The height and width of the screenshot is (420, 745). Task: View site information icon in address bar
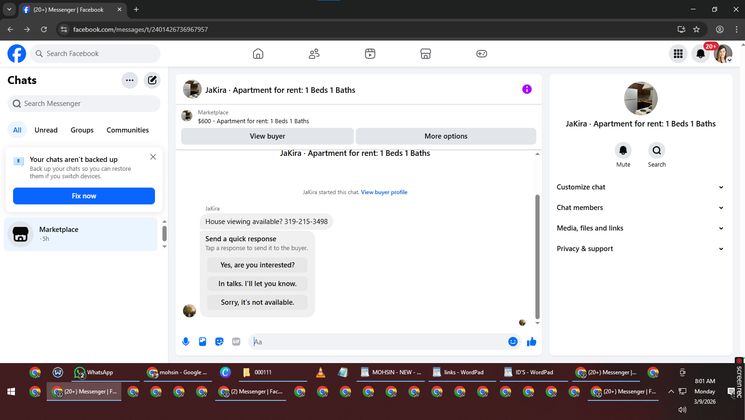coord(64,29)
